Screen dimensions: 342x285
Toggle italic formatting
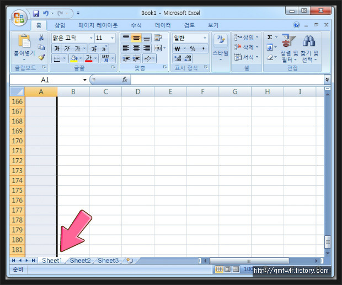click(x=67, y=49)
